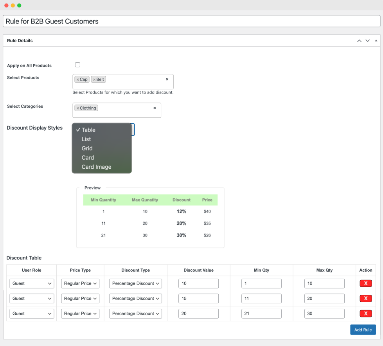Click the rule title input field
This screenshot has width=383, height=346.
[x=191, y=21]
